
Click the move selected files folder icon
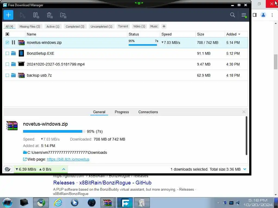(63, 15)
